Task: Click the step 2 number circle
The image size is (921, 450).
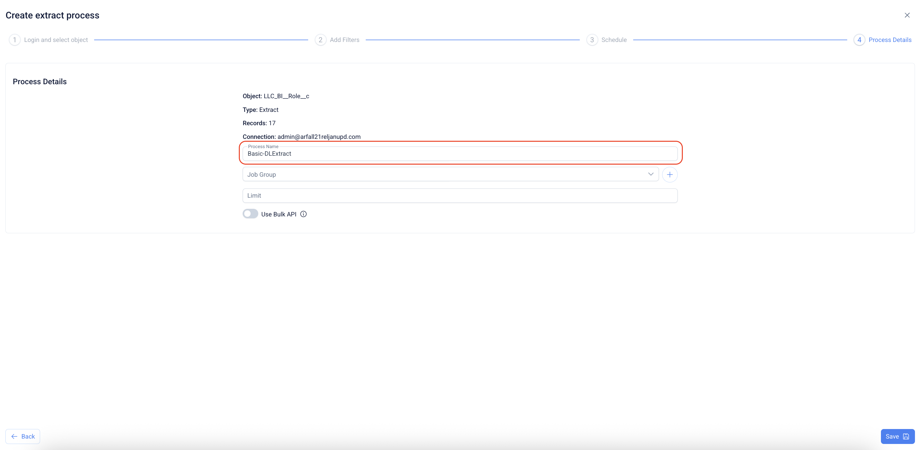Action: click(320, 40)
